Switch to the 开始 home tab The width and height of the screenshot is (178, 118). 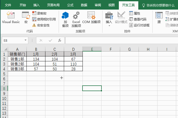tap(23, 5)
